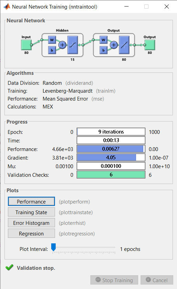This screenshot has height=289, width=177.
Task: Open the Performance plot
Action: [31, 201]
